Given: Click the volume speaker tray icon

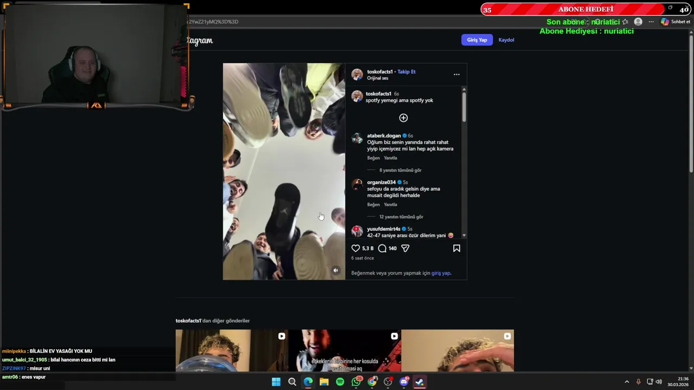Looking at the screenshot, I should [659, 382].
